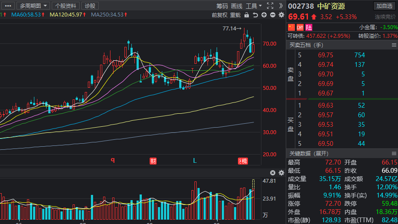398x224 pixels.
Task: Expand the double-chevron overflow menu
Action: click(281, 6)
